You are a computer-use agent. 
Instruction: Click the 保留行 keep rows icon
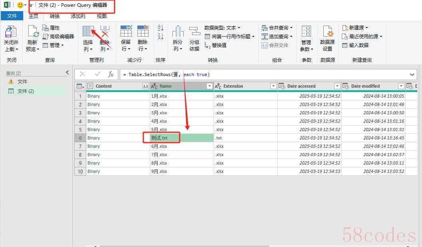[126, 32]
